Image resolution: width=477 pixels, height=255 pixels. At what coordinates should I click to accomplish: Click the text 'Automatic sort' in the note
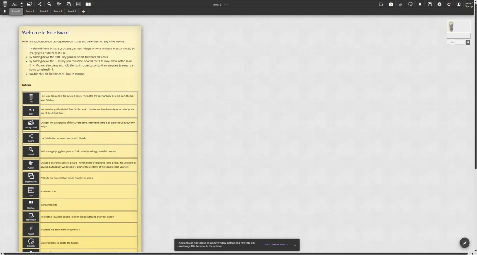click(x=48, y=191)
